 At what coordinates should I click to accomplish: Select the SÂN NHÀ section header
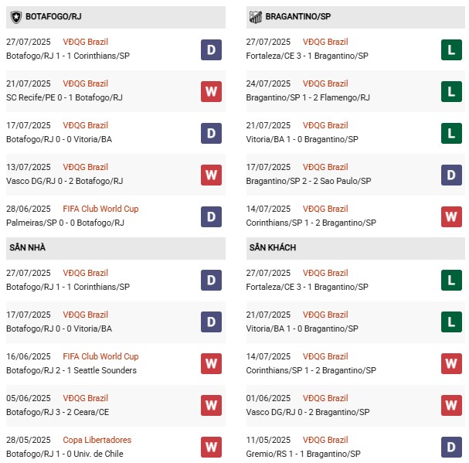click(x=26, y=247)
